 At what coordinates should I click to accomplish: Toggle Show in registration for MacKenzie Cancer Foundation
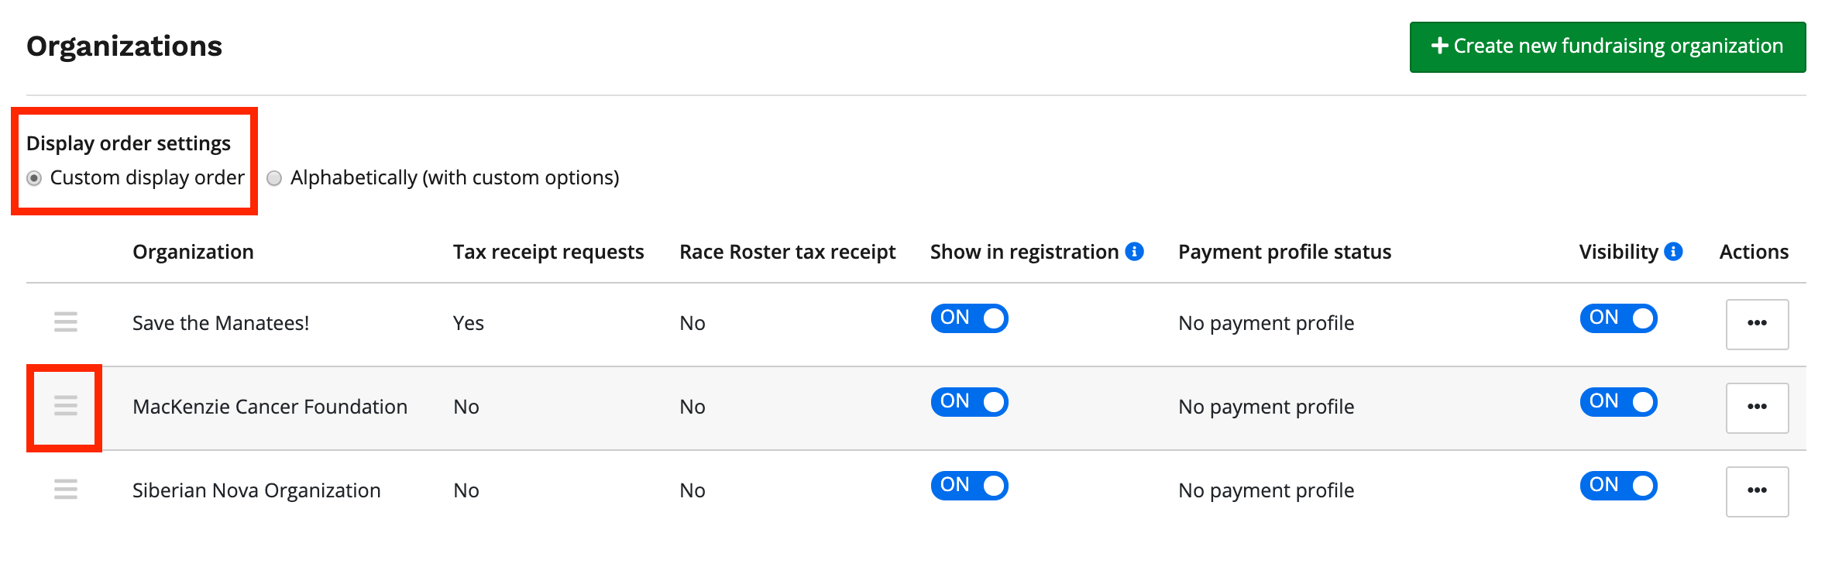pos(969,402)
